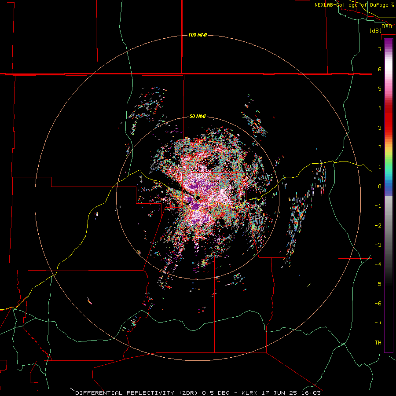Click the "50 NMI" range ring label
The image size is (396, 396).
coord(198,117)
